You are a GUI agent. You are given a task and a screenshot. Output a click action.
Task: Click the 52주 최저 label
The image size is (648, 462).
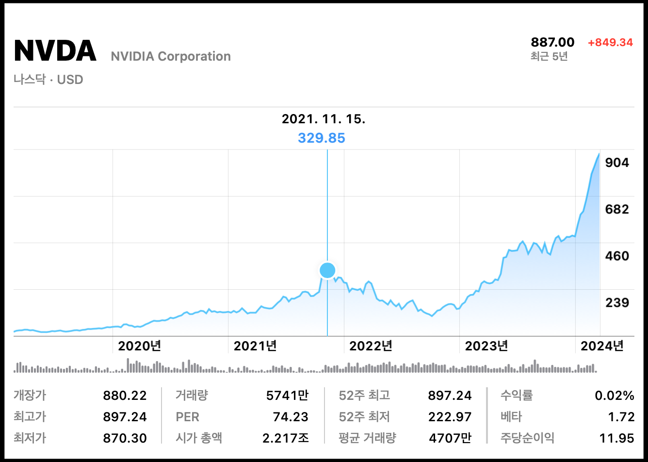[364, 417]
